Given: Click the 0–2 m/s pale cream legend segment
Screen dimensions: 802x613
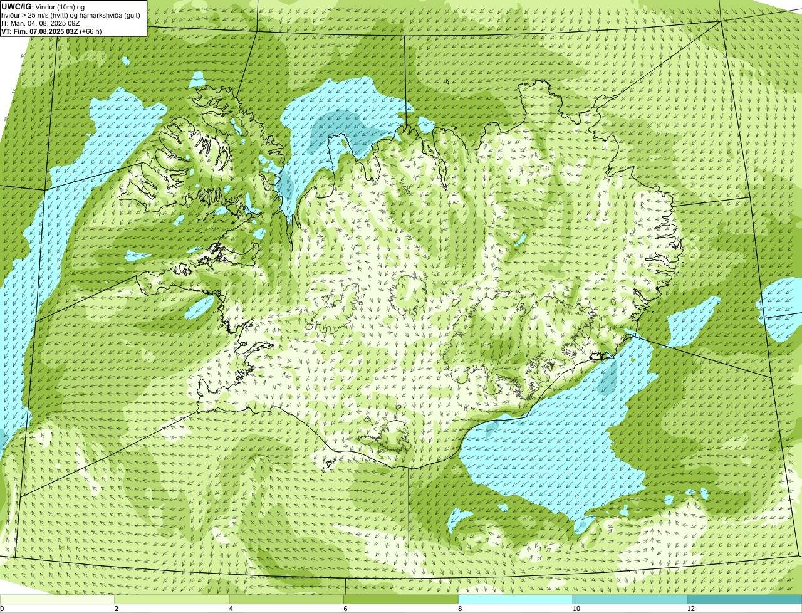Looking at the screenshot, I should pos(58,599).
